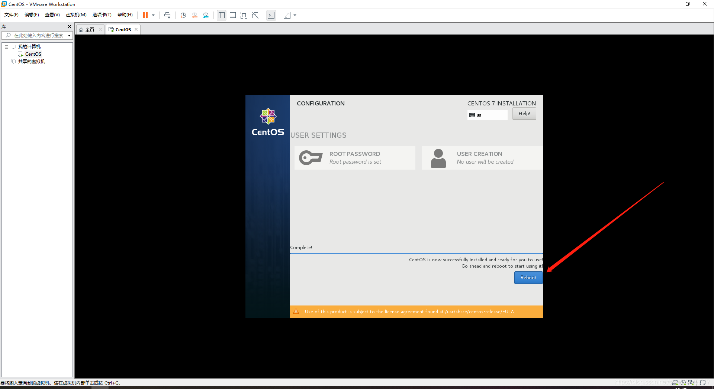Click the EULA warning triangle icon
The image size is (714, 389).
(x=296, y=312)
